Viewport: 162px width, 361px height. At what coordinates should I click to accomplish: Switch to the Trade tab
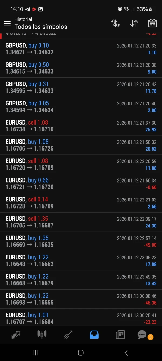click(x=68, y=335)
